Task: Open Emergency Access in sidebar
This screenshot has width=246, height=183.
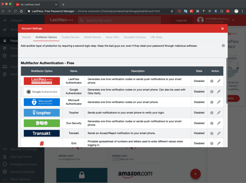Action: [x=24, y=164]
